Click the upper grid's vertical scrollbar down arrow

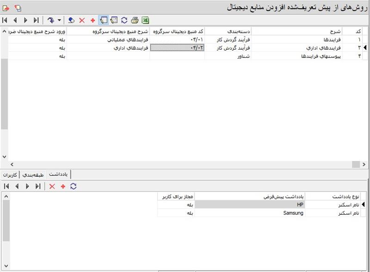click(x=5, y=157)
